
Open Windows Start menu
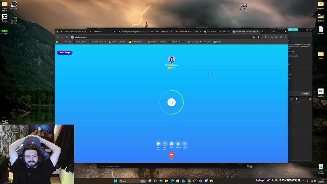[x=115, y=181]
